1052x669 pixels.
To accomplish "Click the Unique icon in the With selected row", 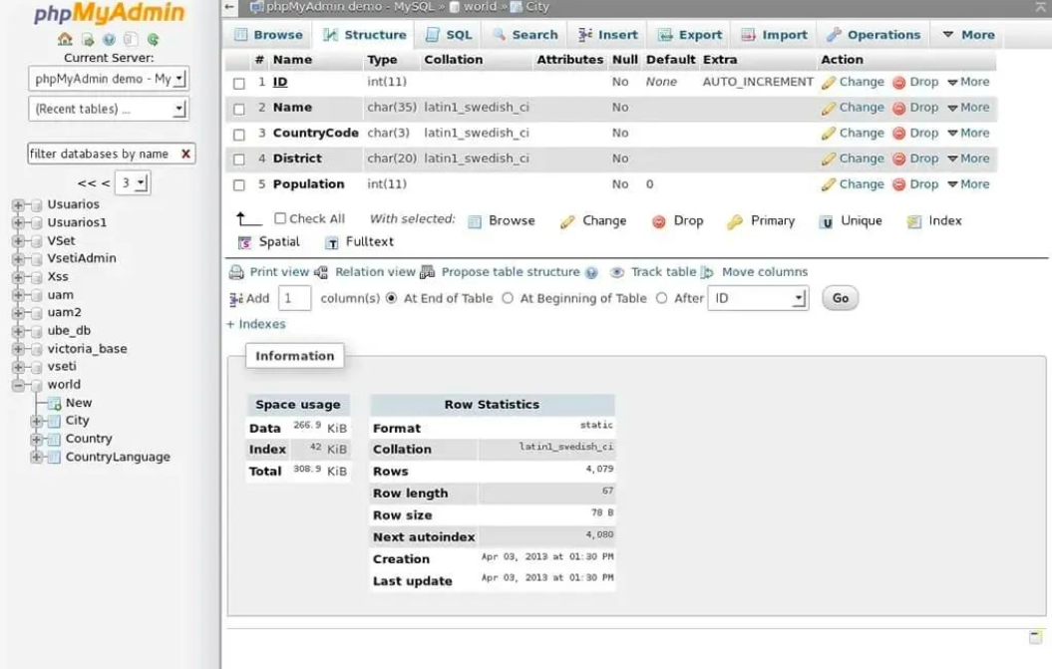I will pos(826,221).
